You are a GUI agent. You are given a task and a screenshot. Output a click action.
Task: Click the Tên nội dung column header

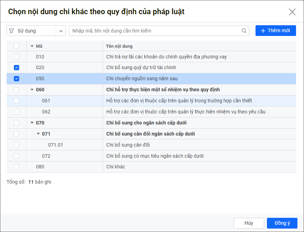(119, 46)
